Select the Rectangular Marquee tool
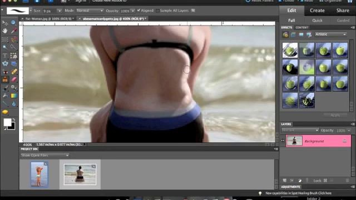The height and width of the screenshot is (200, 356). [5, 39]
